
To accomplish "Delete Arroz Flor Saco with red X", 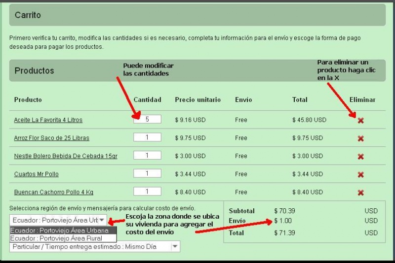I will [360, 138].
